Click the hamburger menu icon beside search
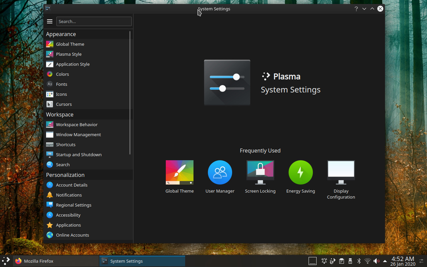427x267 pixels. click(x=50, y=21)
